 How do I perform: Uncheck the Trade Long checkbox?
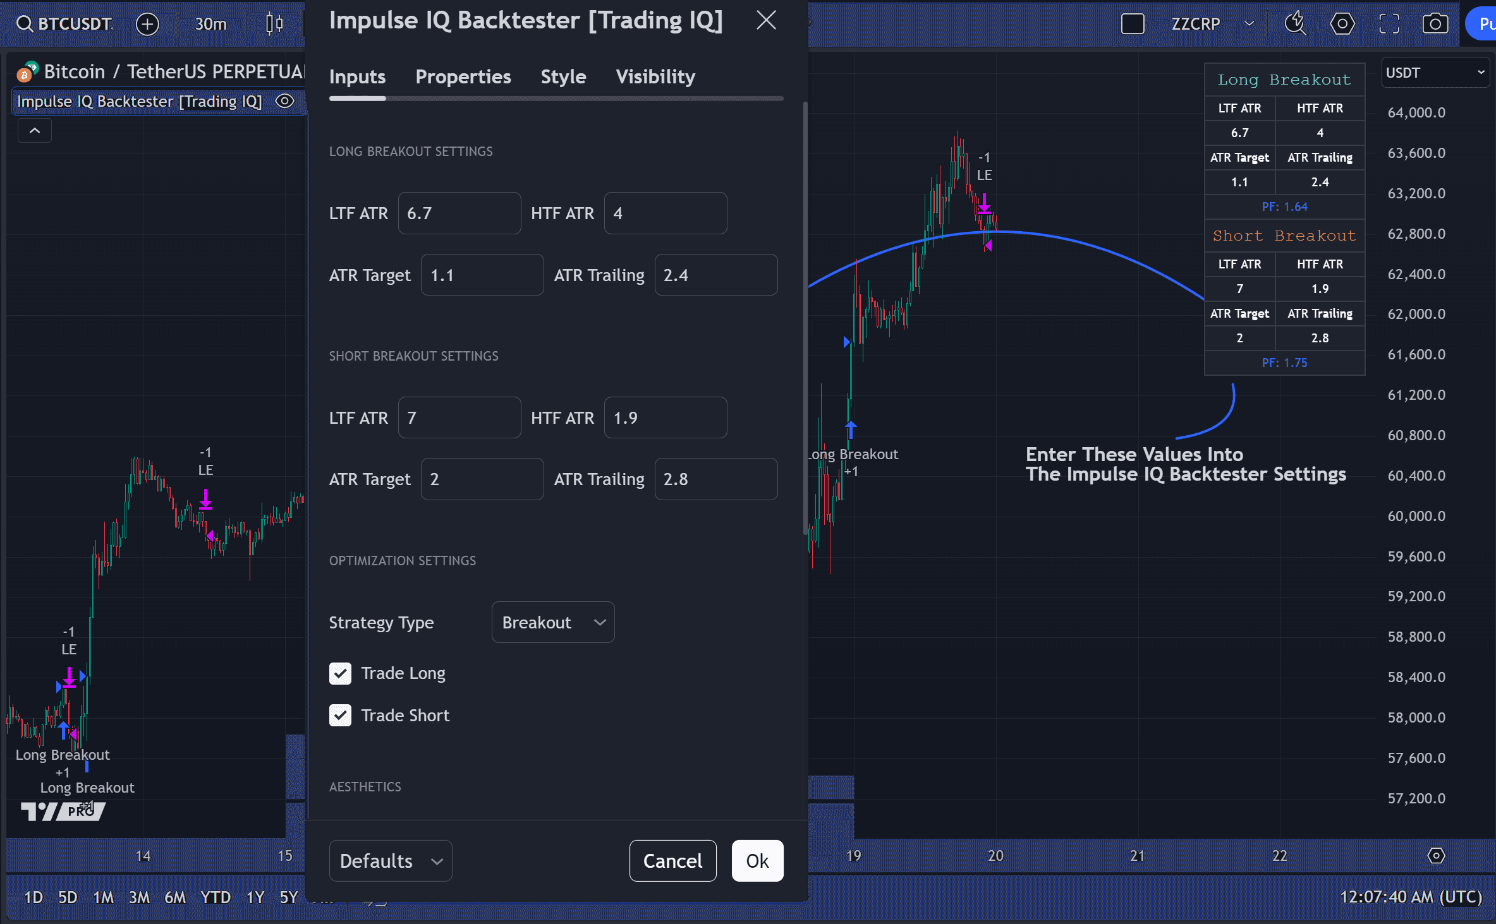tap(340, 673)
